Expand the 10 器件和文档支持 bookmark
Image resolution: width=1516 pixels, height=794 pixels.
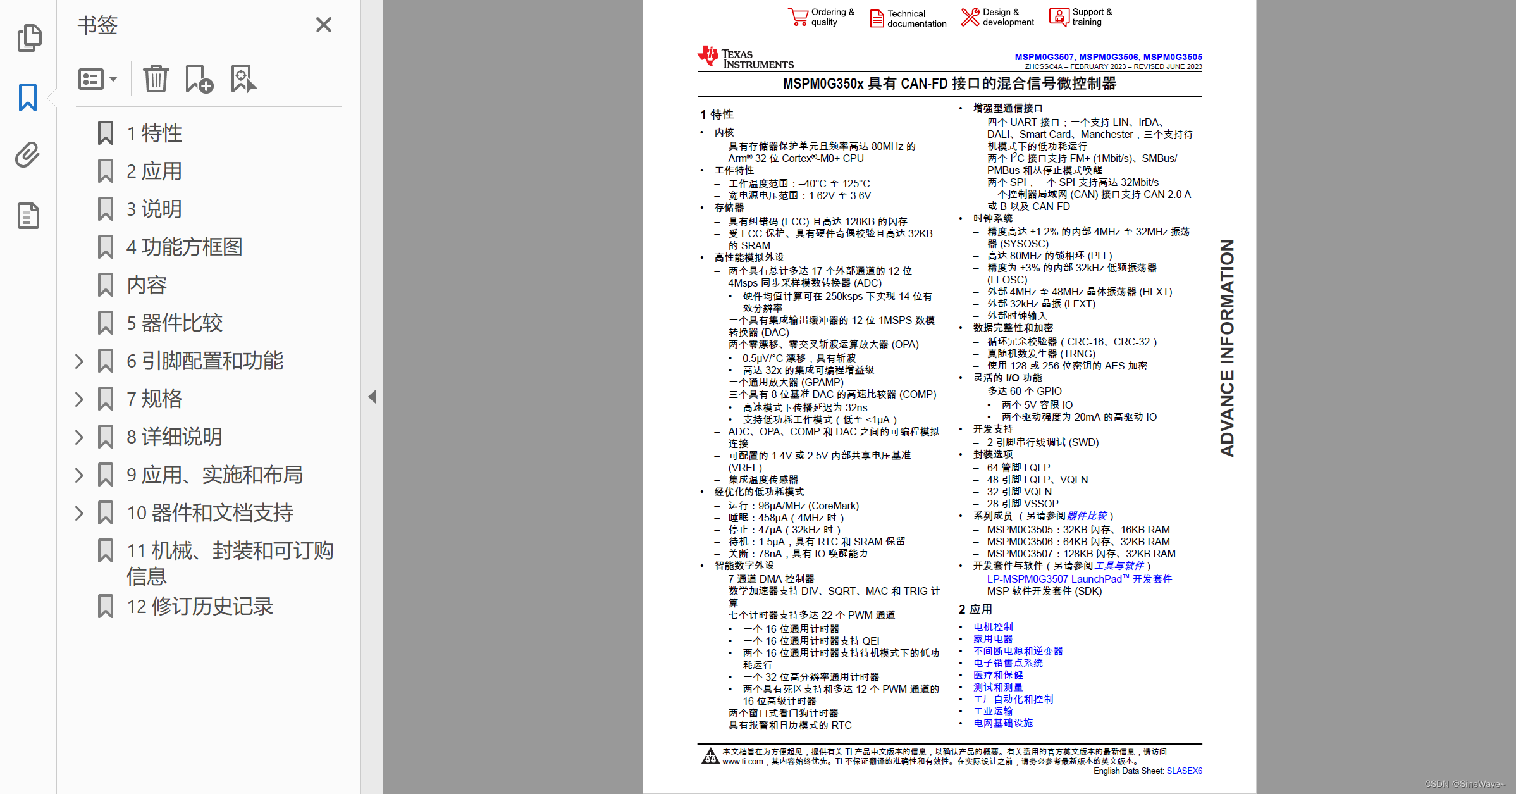[79, 513]
